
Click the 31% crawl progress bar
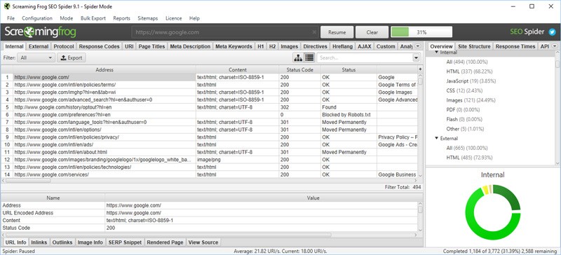421,32
